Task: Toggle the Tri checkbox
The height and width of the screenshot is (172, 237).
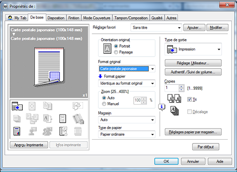Action: click(x=190, y=99)
